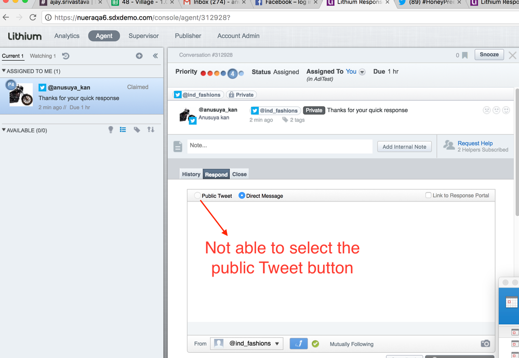
Task: Click the Twitter icon beside @anusuya_kan in list
Action: (x=43, y=87)
